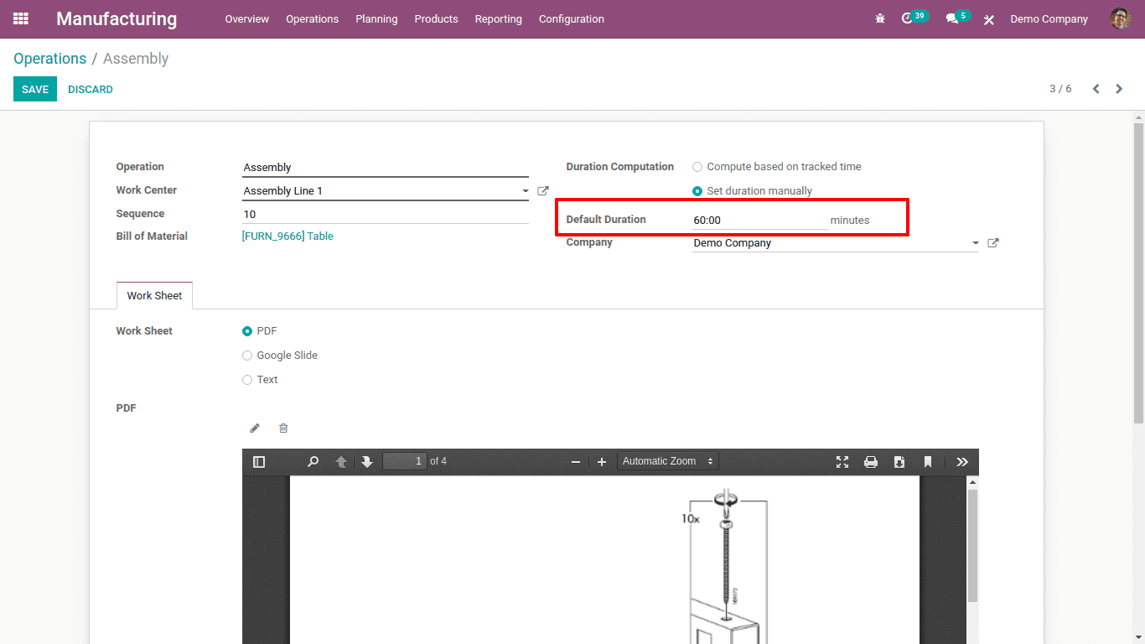Open the Reporting menu
1145x644 pixels.
tap(498, 18)
